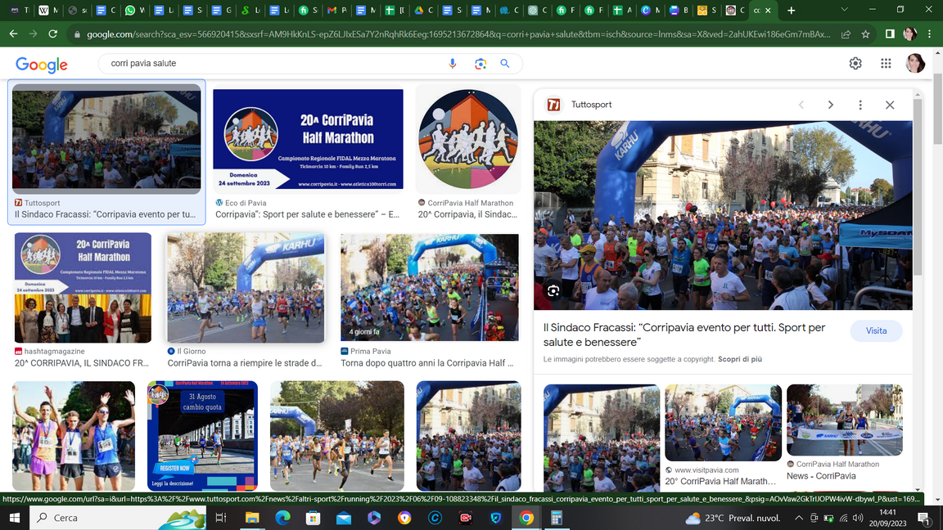Click the blue search magnifier icon
943x530 pixels.
click(505, 64)
